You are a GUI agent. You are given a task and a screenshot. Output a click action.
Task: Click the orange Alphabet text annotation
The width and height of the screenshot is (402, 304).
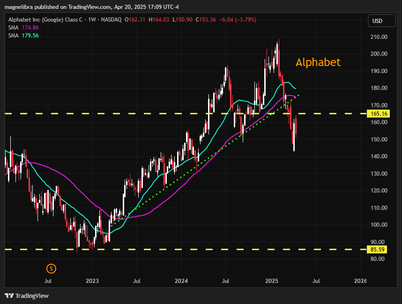(x=318, y=62)
